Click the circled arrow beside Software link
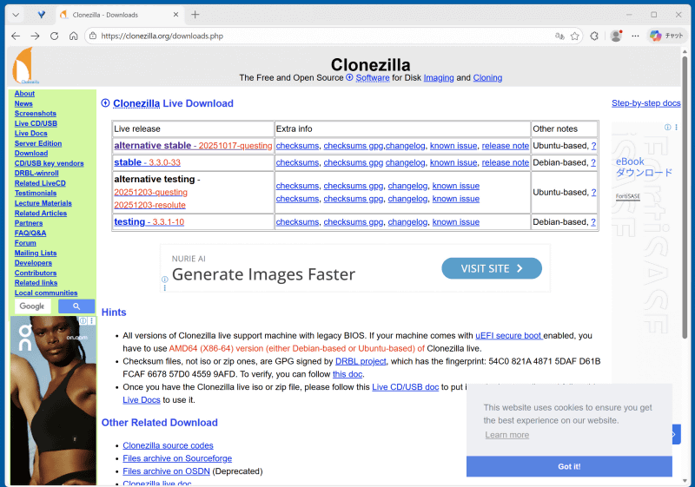This screenshot has height=487, width=695. pyautogui.click(x=349, y=77)
